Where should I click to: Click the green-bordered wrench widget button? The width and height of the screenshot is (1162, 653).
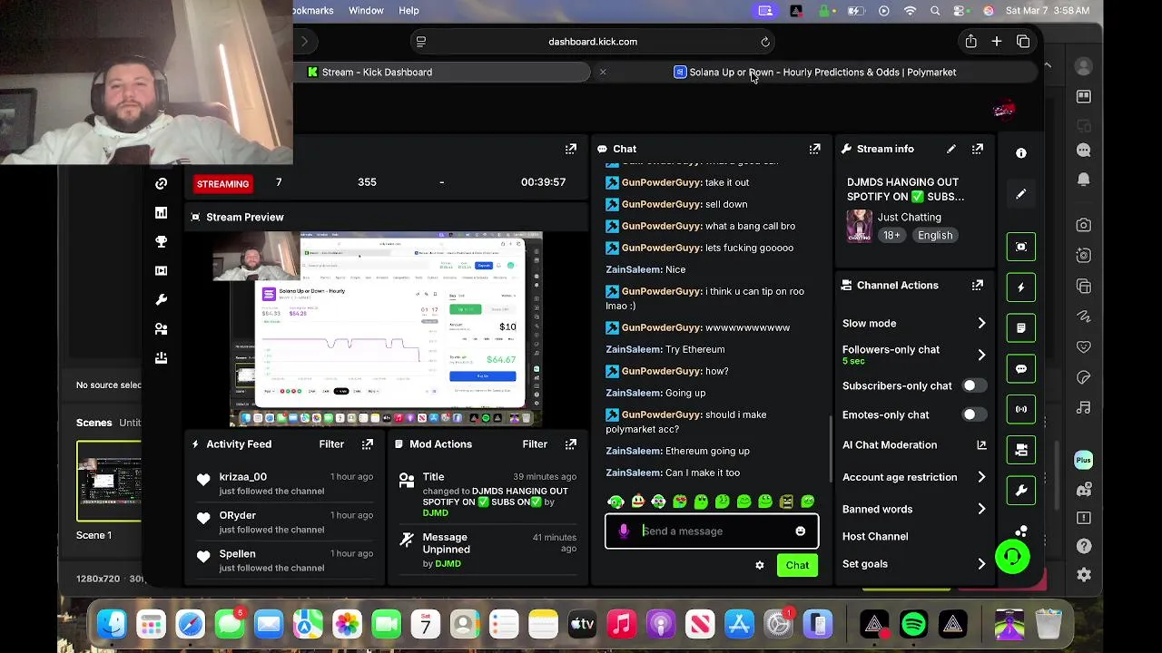(x=1020, y=491)
